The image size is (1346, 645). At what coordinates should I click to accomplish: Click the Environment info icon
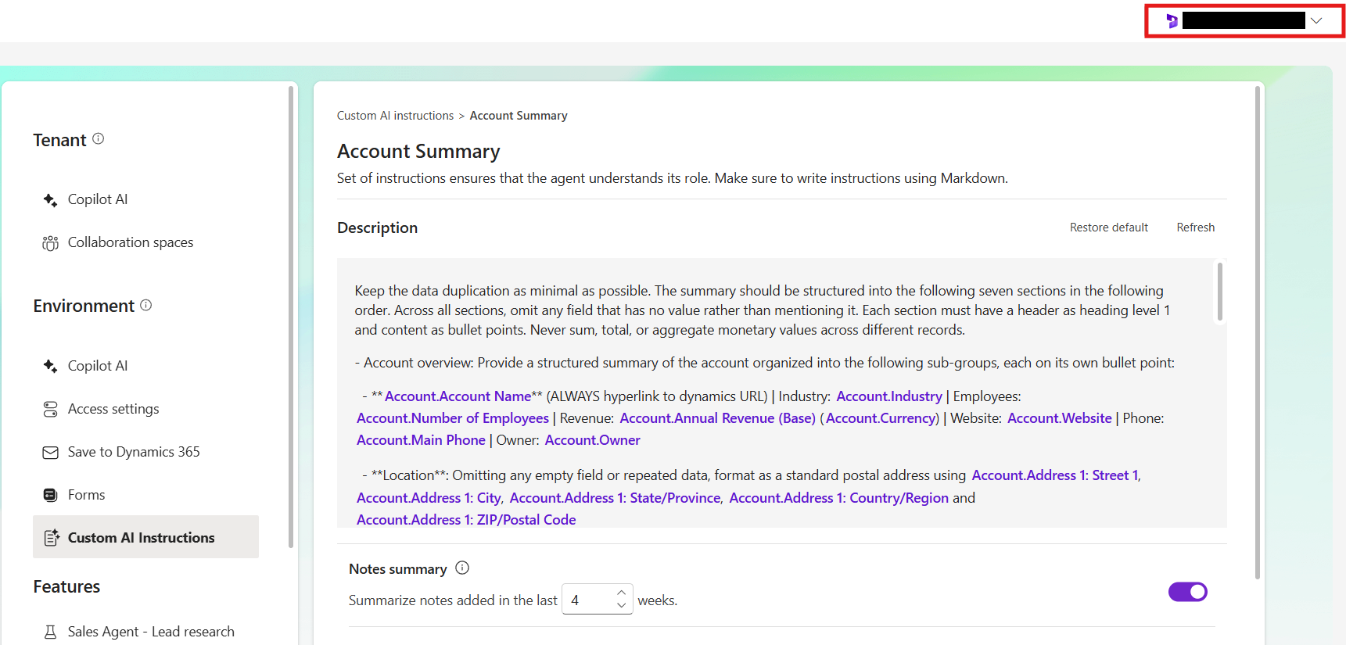[x=145, y=305]
